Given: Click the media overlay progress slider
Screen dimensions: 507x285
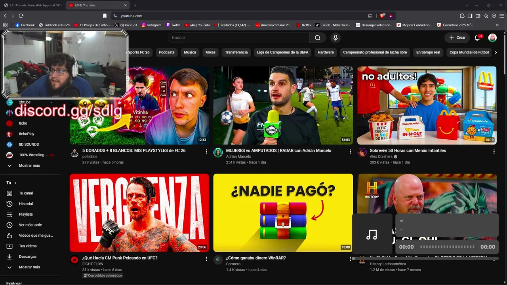Looking at the screenshot, I should pyautogui.click(x=447, y=247).
